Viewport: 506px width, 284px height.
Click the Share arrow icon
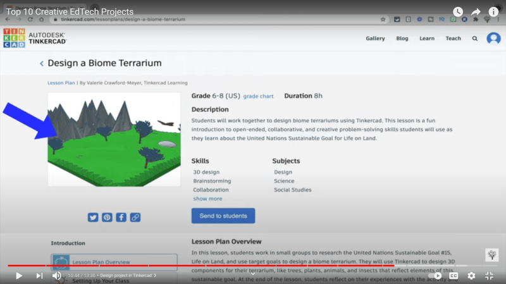click(x=476, y=12)
